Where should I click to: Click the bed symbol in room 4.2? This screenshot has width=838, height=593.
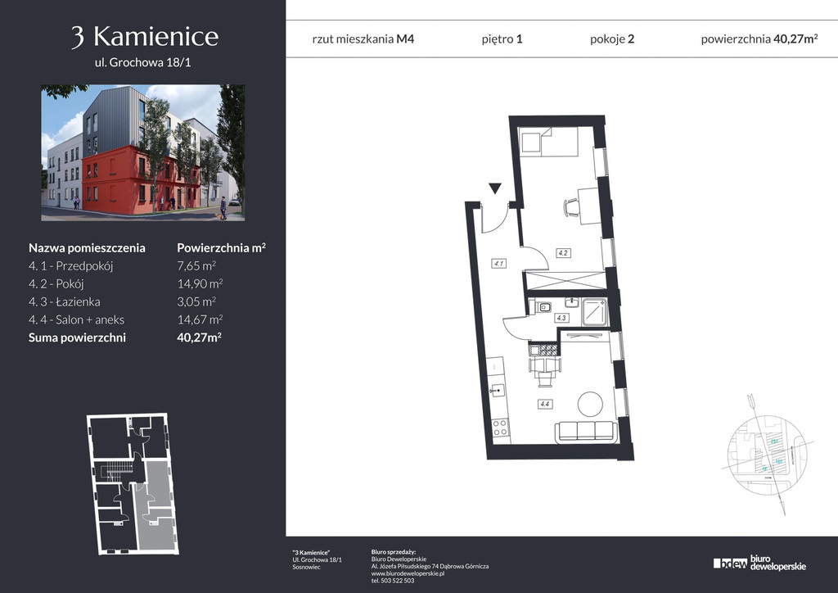tap(549, 142)
